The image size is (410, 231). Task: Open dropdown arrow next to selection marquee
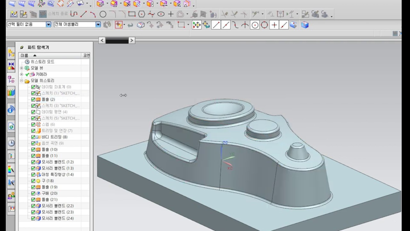coord(188,25)
